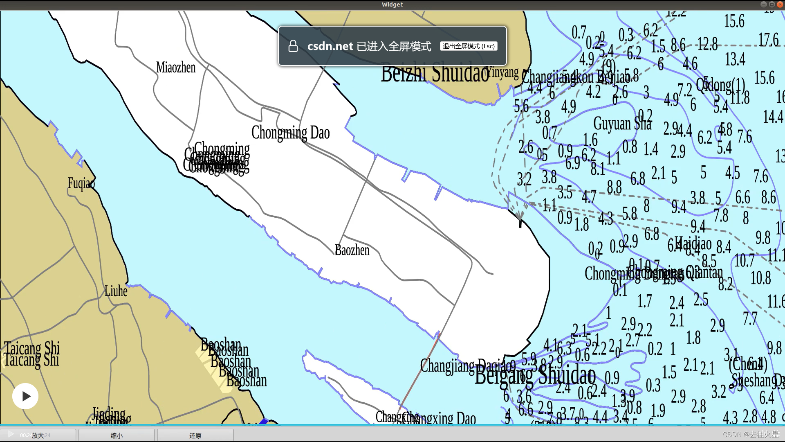Click the Beizhi Shuidao channel label
The image size is (785, 442).
pos(435,74)
